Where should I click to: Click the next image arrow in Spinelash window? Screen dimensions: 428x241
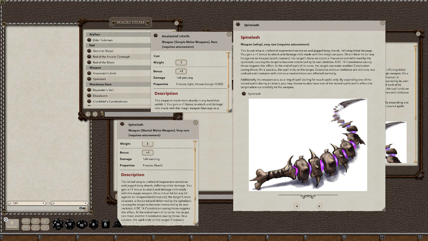(319, 206)
